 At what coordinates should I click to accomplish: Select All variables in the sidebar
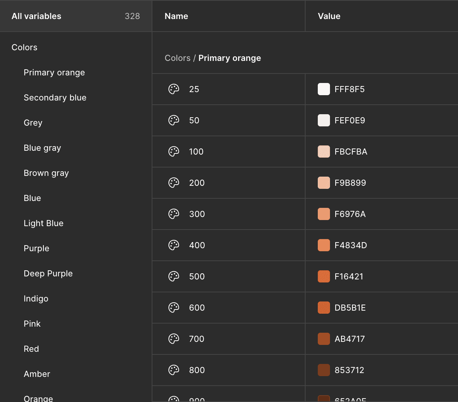click(x=37, y=16)
